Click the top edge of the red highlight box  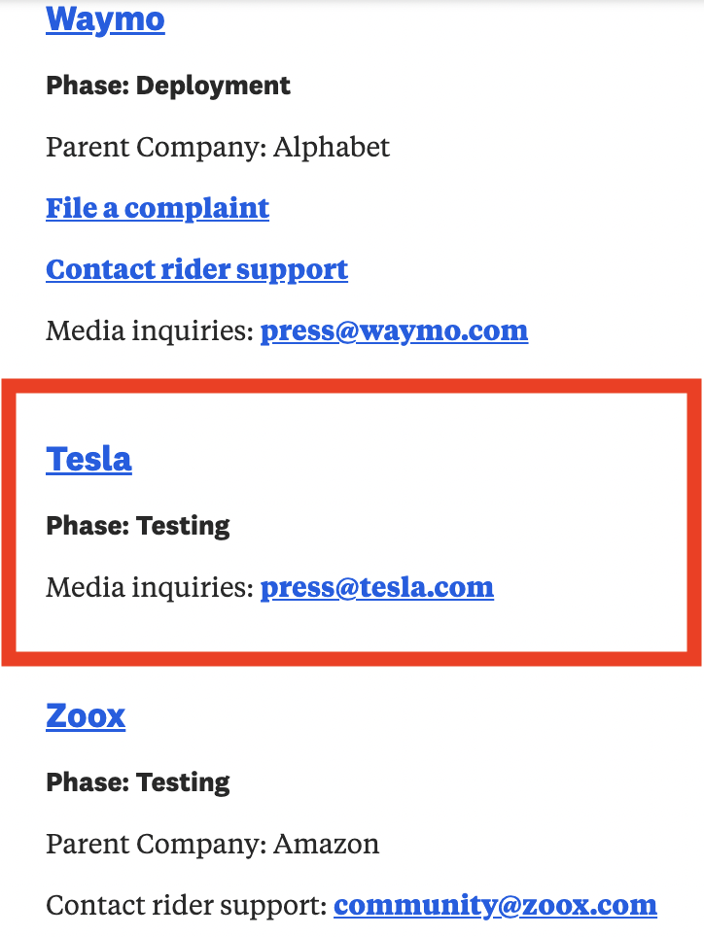click(352, 387)
